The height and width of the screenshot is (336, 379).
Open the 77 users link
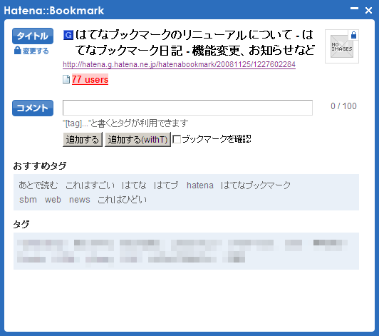[90, 79]
